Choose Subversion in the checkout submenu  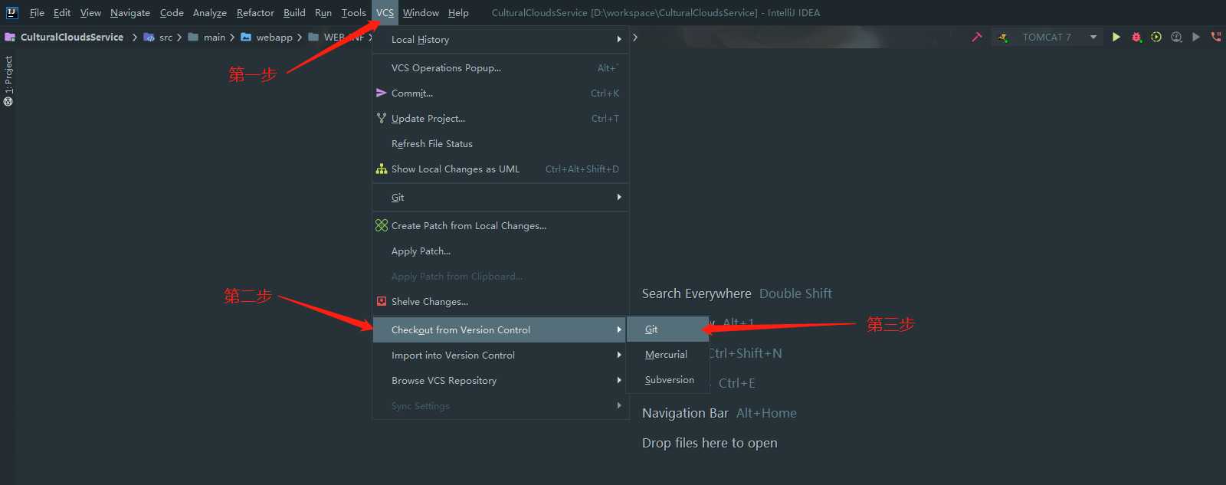668,379
